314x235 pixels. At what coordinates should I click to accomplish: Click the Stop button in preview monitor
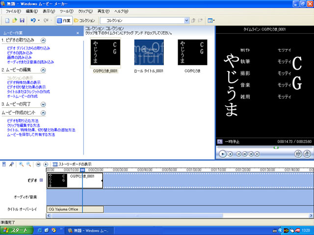pos(231,154)
